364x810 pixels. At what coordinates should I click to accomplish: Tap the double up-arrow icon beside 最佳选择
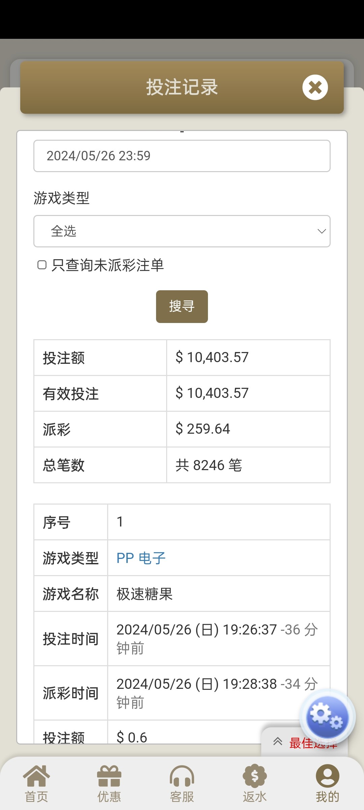(x=278, y=741)
